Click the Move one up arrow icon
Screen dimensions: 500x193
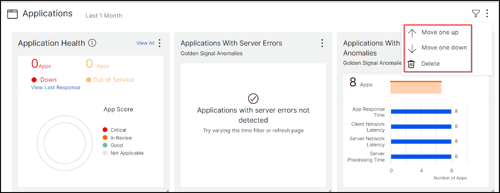(412, 33)
